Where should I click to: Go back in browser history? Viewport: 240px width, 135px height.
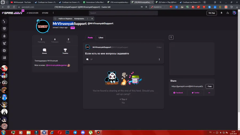(3, 7)
